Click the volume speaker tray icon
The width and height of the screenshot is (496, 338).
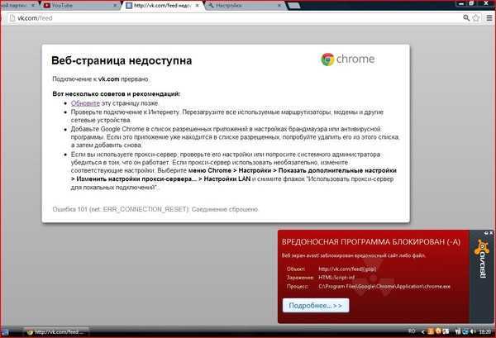(473, 331)
